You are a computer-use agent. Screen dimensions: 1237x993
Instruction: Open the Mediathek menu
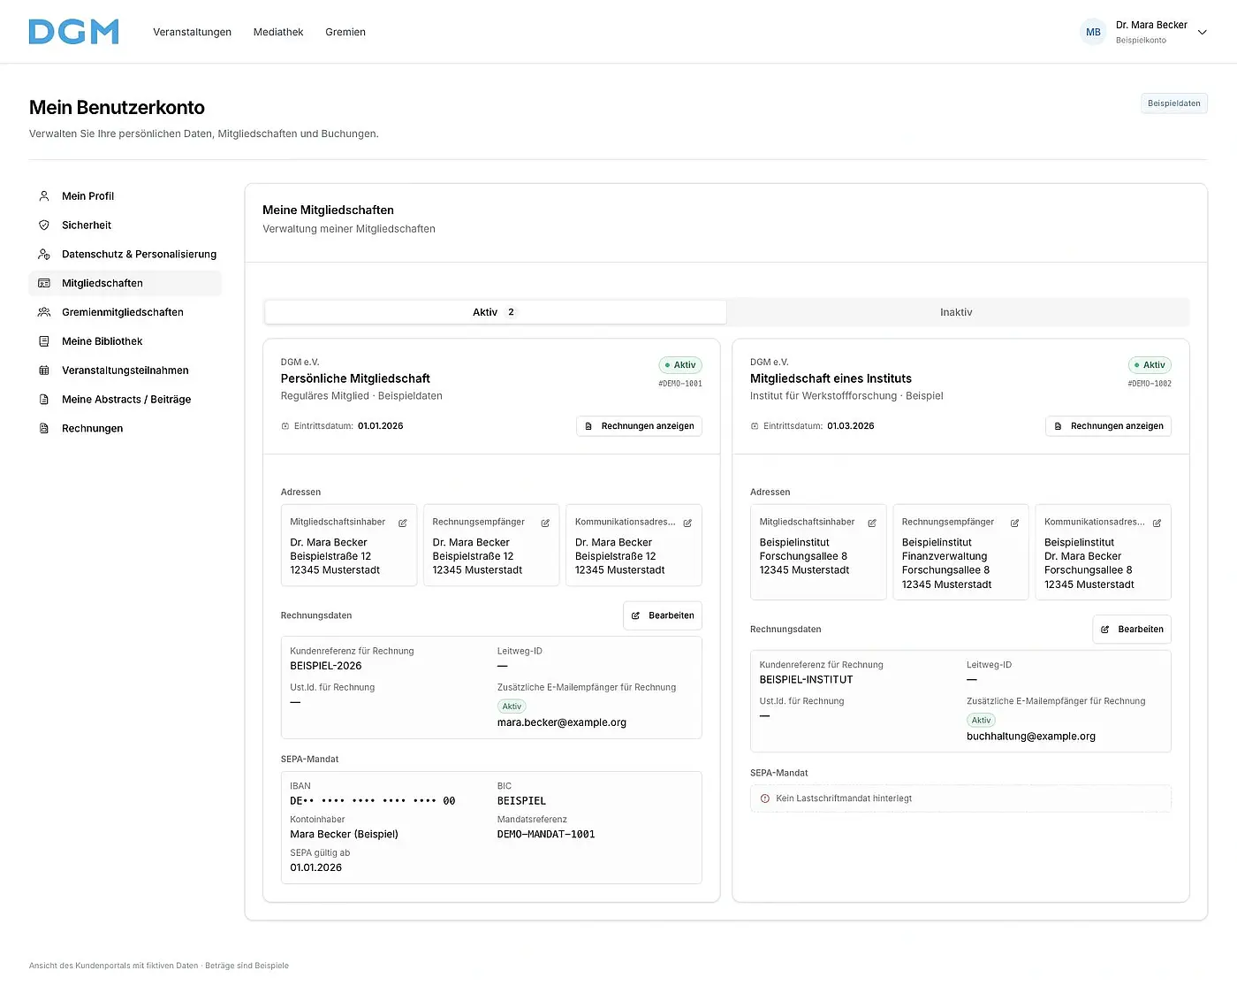(278, 32)
